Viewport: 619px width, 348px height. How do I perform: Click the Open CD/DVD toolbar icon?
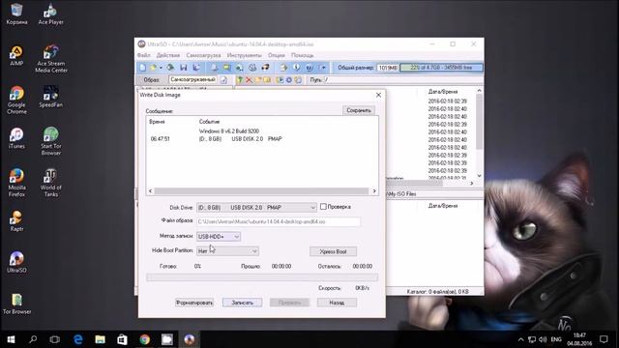click(x=170, y=68)
